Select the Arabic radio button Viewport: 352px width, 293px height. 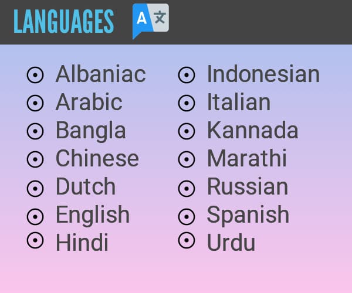tap(35, 103)
